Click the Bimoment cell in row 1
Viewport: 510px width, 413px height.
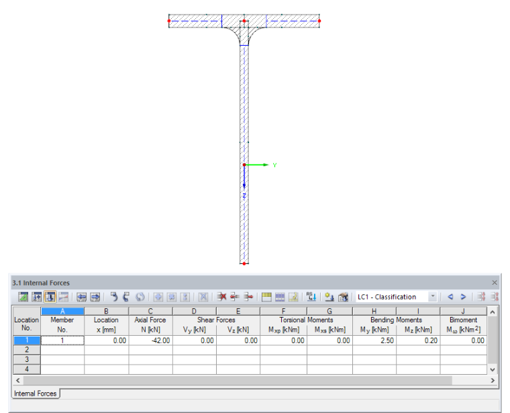tap(464, 340)
